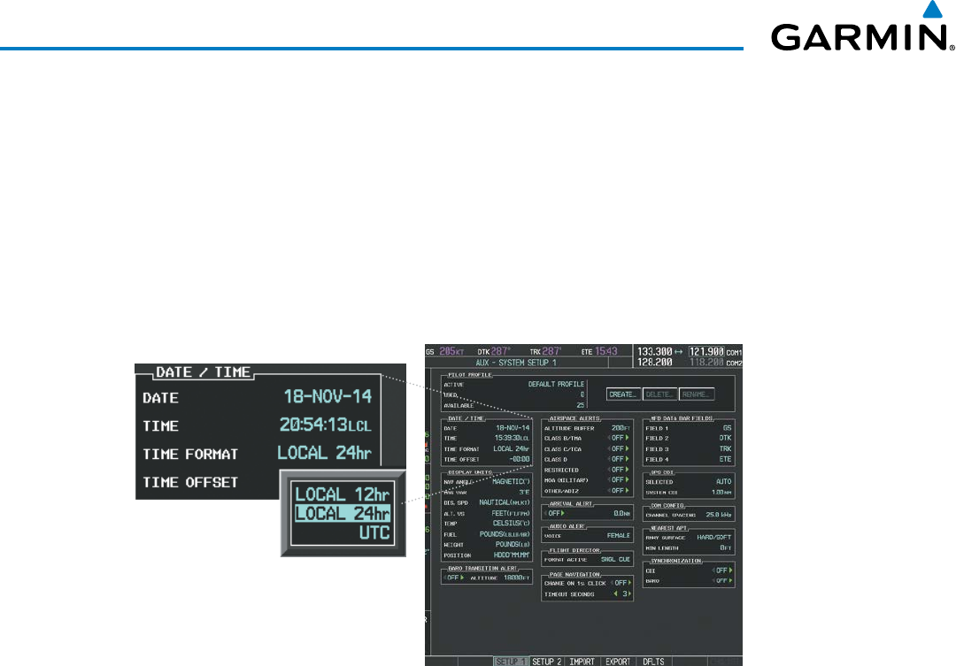Image resolution: width=956 pixels, height=666 pixels.
Task: Adjust TIMEOUT SECONDS value 3
Action: pos(622,593)
